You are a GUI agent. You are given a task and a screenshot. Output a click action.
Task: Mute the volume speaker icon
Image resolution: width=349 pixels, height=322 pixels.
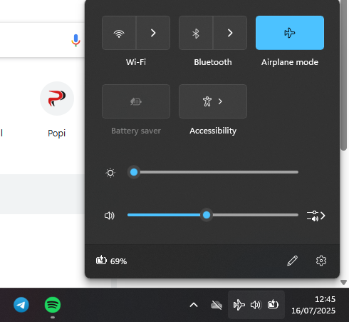pos(110,216)
